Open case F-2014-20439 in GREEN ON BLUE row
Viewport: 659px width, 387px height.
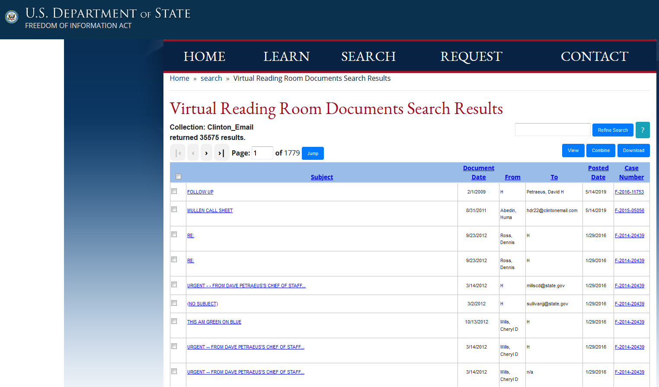point(629,322)
